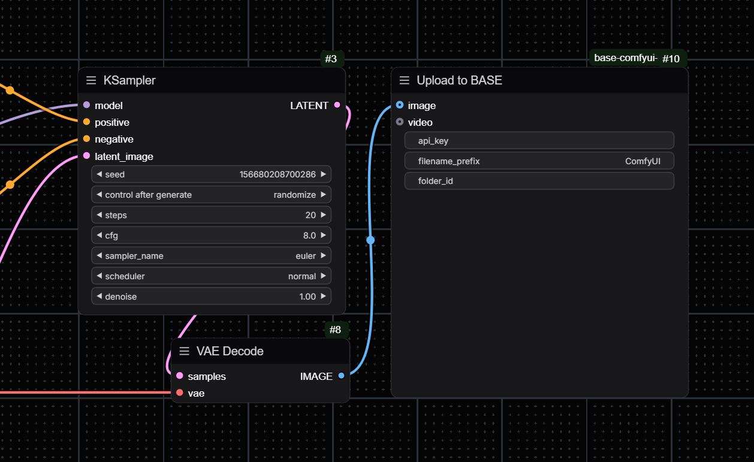This screenshot has height=462, width=754.
Task: Select the model input socket on KSampler
Action: [86, 105]
